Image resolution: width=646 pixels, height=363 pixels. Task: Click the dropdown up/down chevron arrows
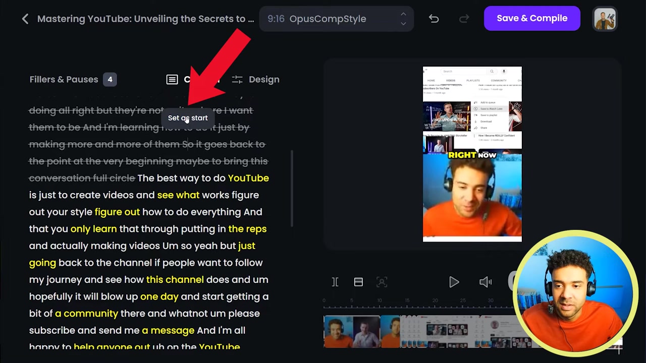click(403, 19)
